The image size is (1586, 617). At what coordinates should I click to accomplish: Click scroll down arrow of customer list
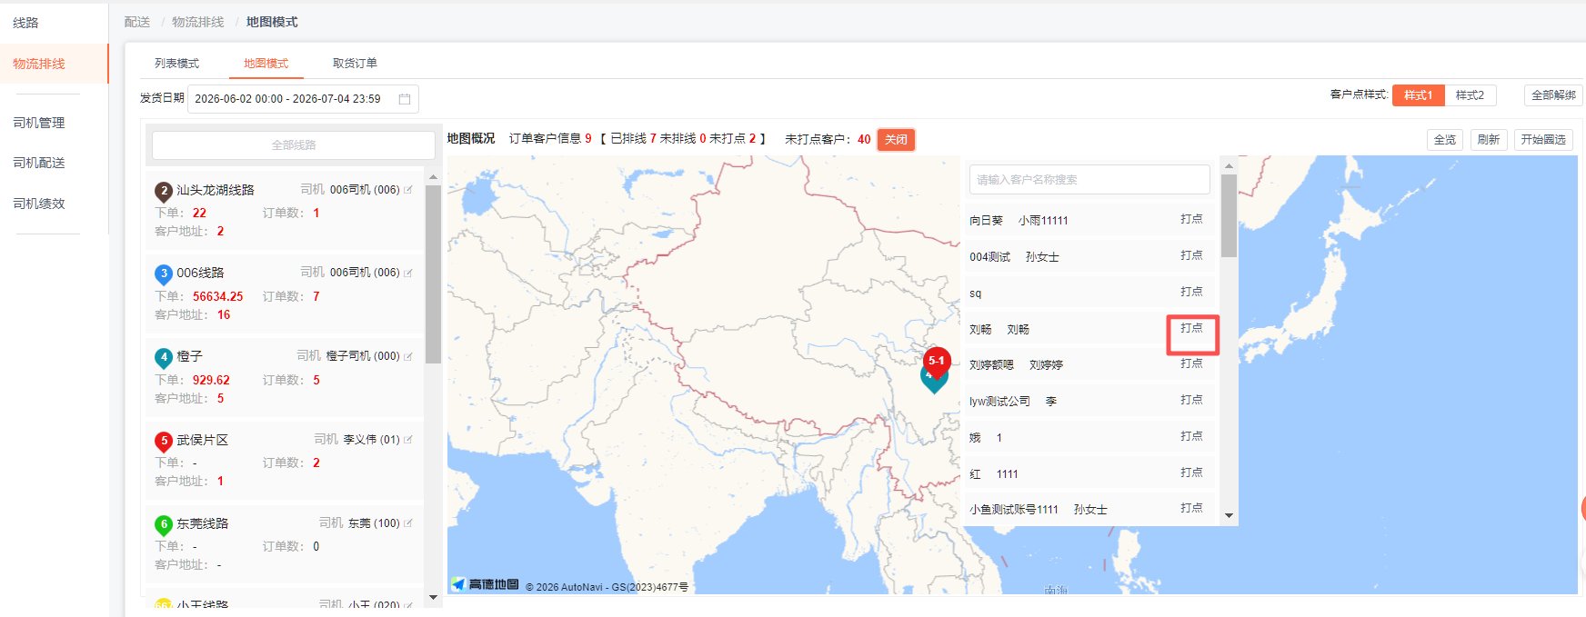(x=1229, y=515)
